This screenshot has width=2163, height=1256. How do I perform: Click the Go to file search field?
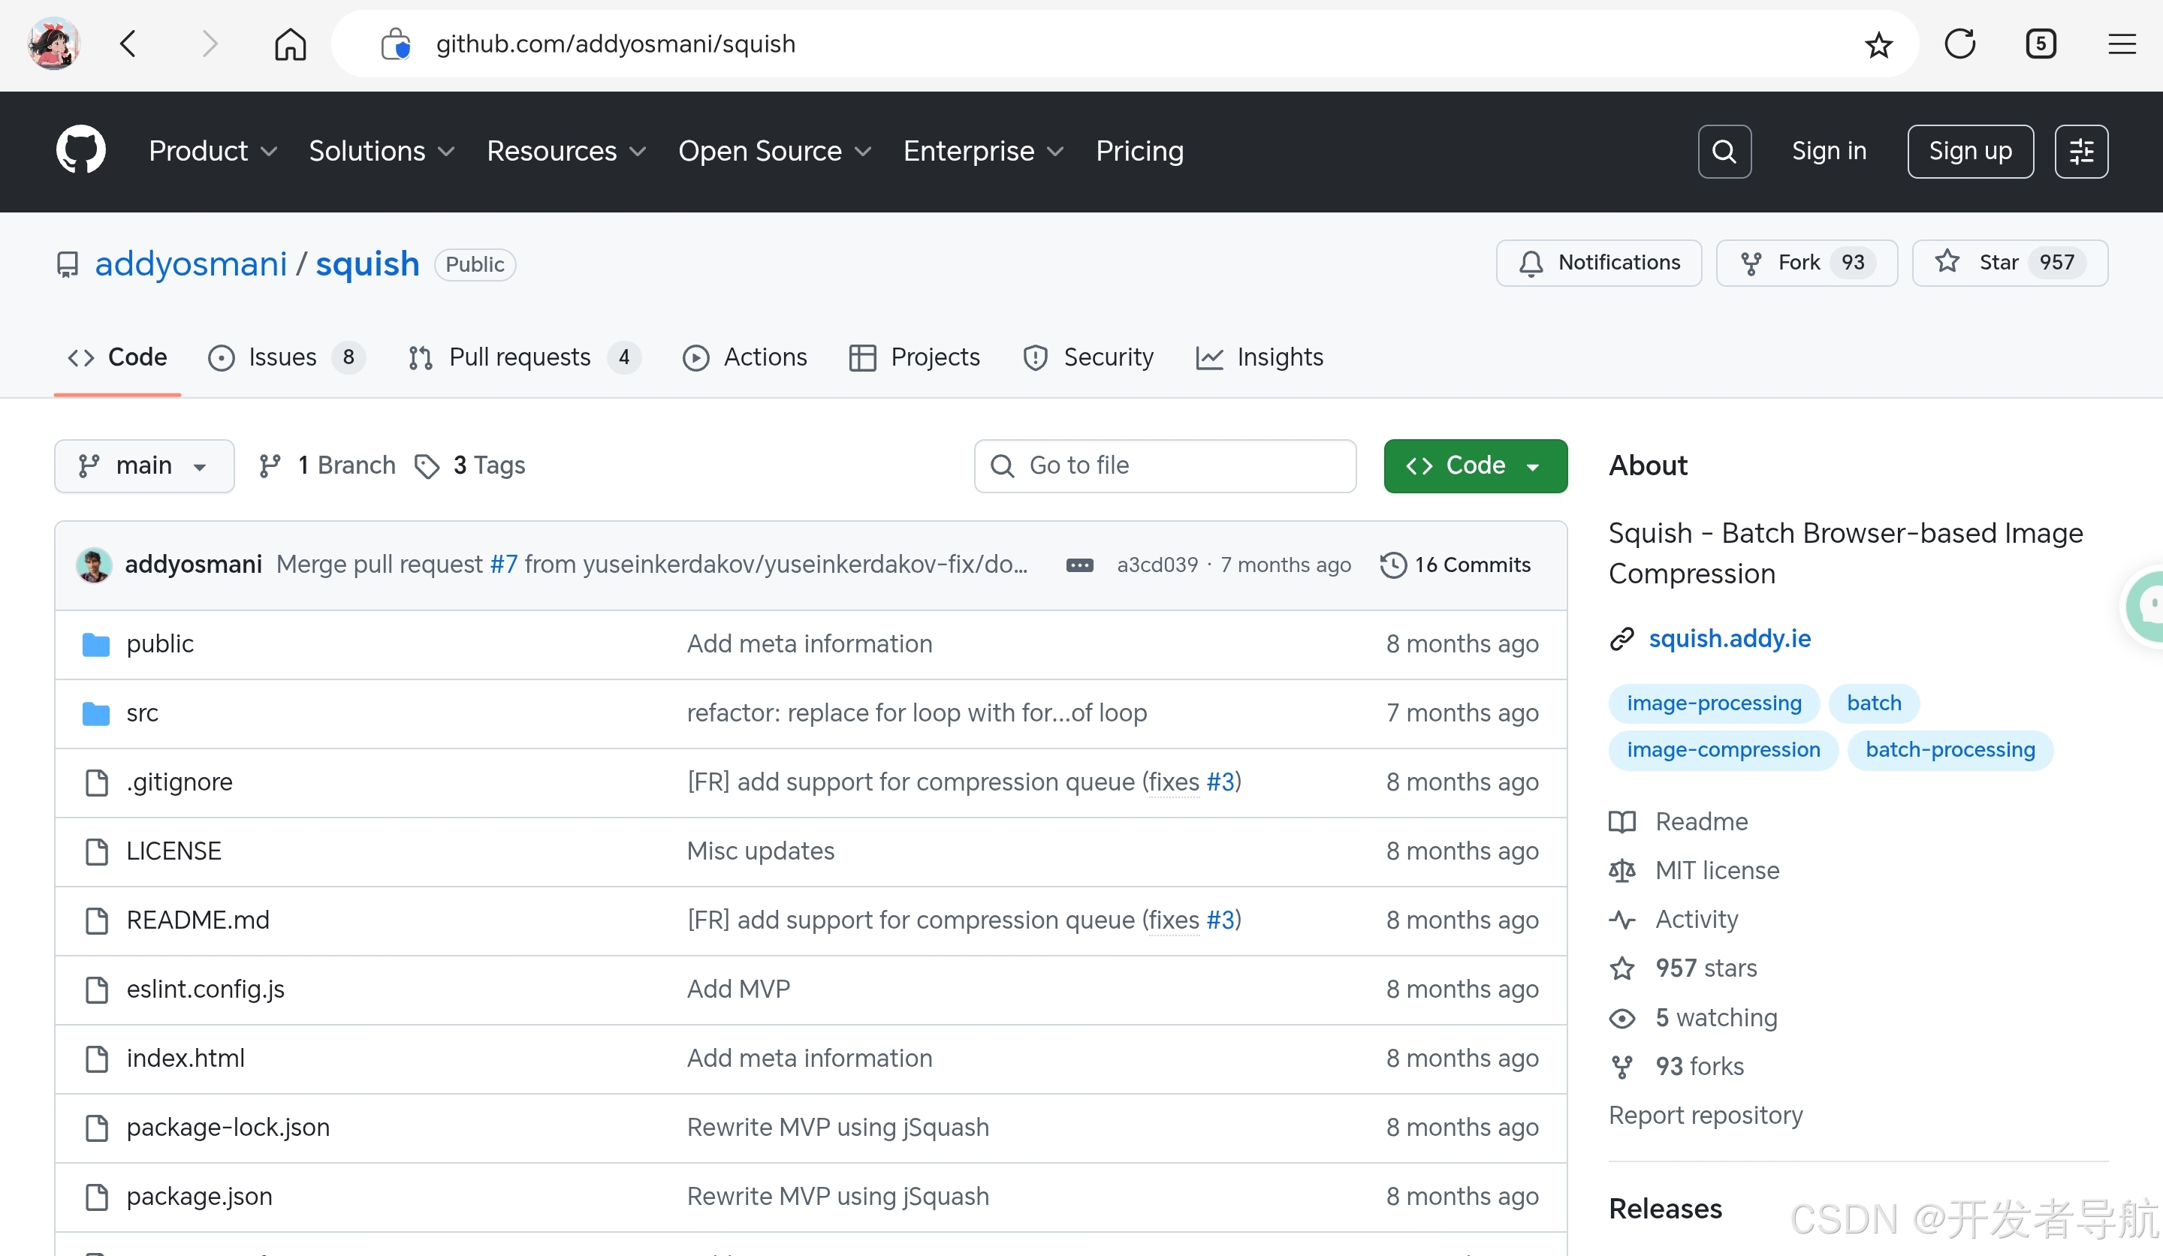(x=1164, y=466)
